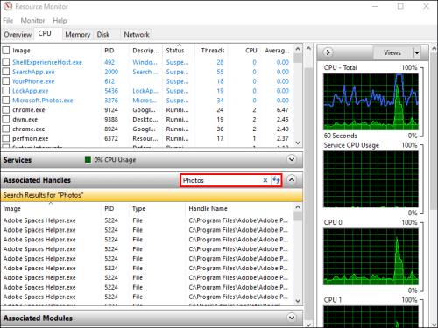Switch to the Network tab

click(x=137, y=35)
